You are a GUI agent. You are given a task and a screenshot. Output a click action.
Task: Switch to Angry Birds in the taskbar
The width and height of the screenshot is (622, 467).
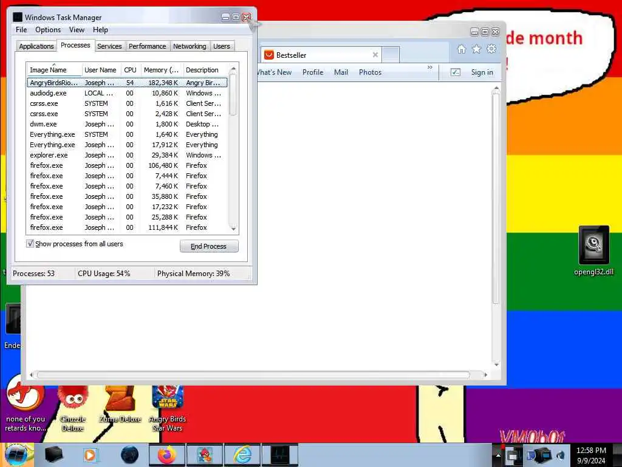[x=204, y=455]
